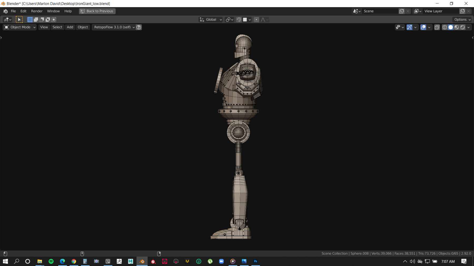Toggle the Show Gizmo button
The width and height of the screenshot is (474, 266).
click(x=409, y=27)
